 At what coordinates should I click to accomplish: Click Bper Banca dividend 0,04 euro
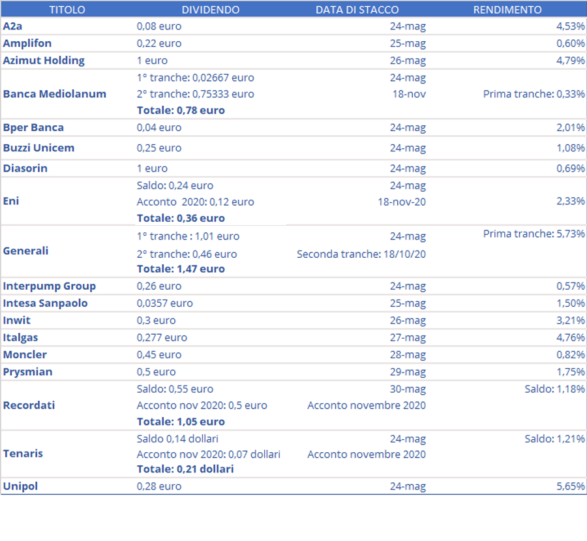coord(159,128)
